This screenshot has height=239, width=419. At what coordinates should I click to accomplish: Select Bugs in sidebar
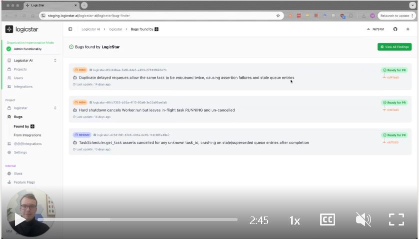tap(18, 117)
